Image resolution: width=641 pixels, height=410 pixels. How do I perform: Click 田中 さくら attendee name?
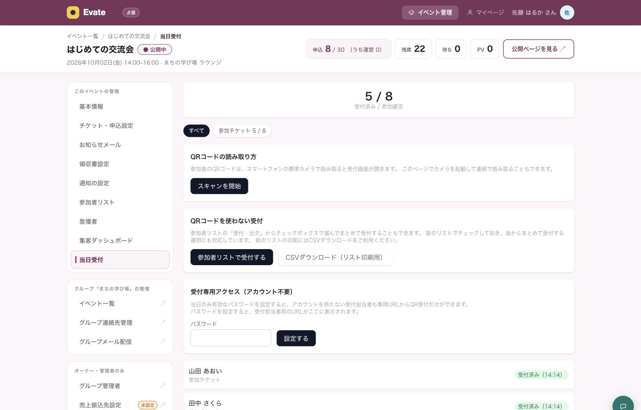pos(205,403)
